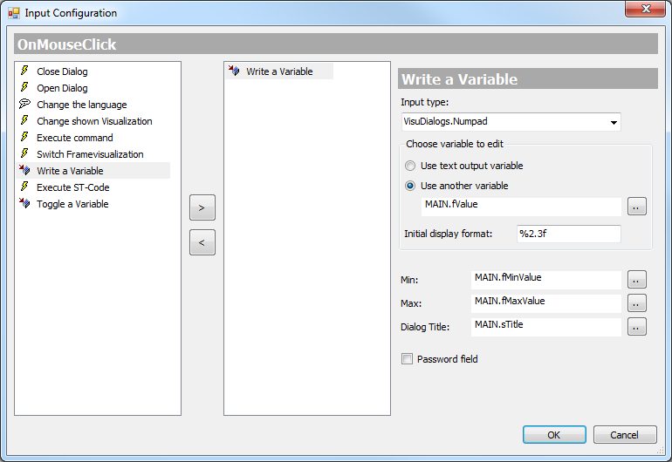Browse variable for Dialog Title field

(x=637, y=327)
